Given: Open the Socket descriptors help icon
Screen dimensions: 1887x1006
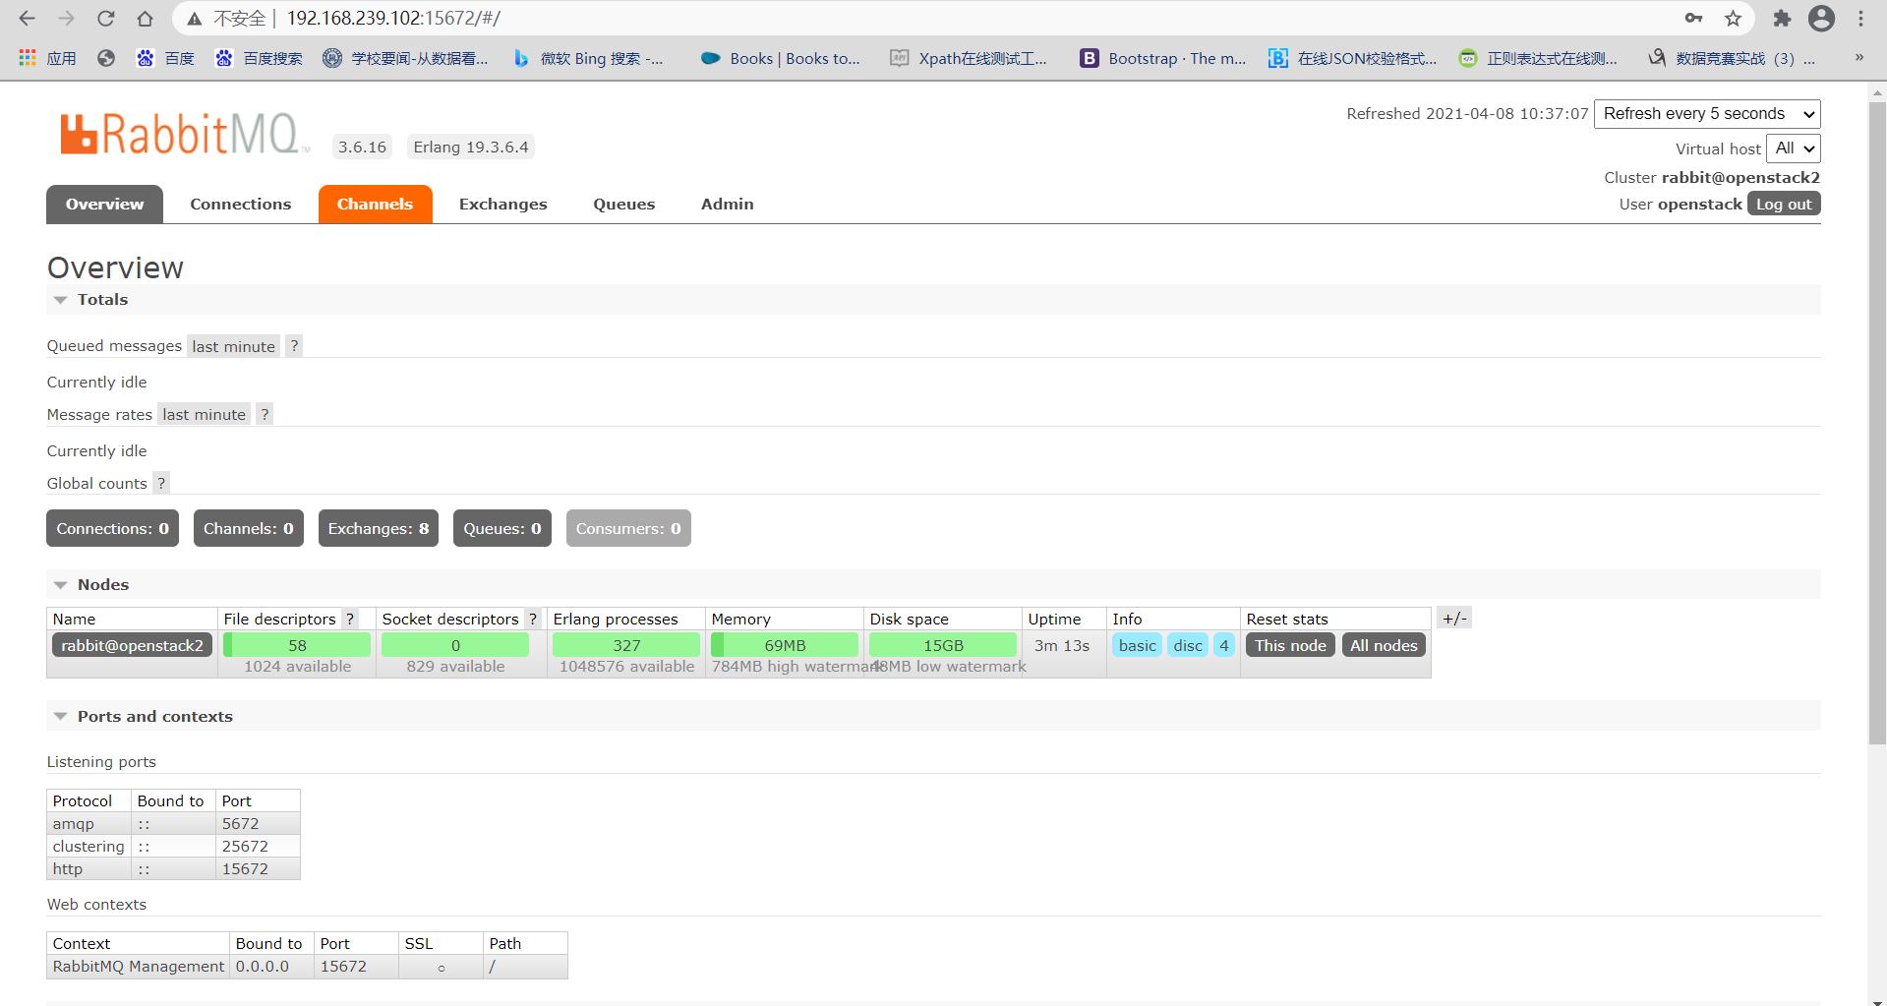Looking at the screenshot, I should point(533,619).
